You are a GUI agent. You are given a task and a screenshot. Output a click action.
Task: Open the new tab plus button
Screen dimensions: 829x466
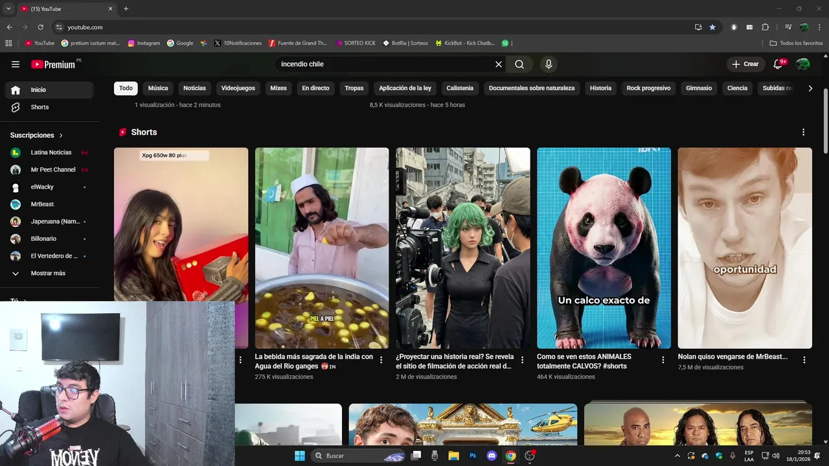click(x=126, y=8)
